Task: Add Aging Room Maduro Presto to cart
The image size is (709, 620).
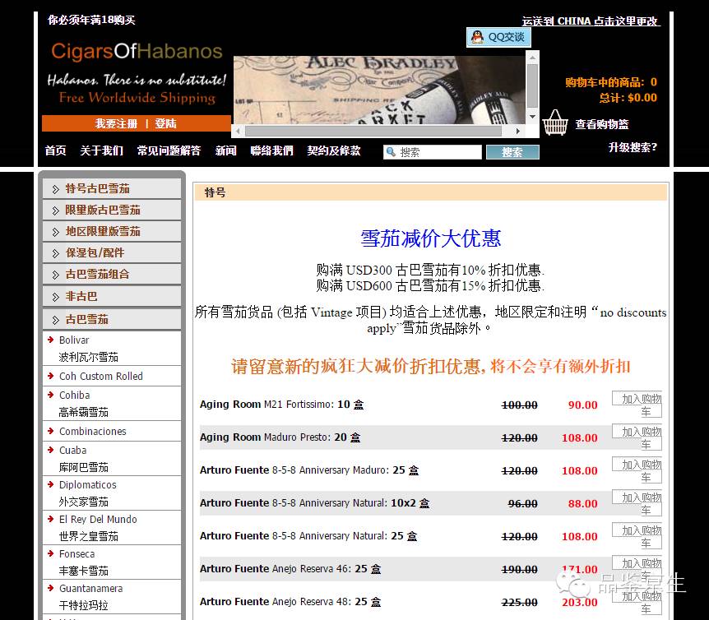Action: 637,437
